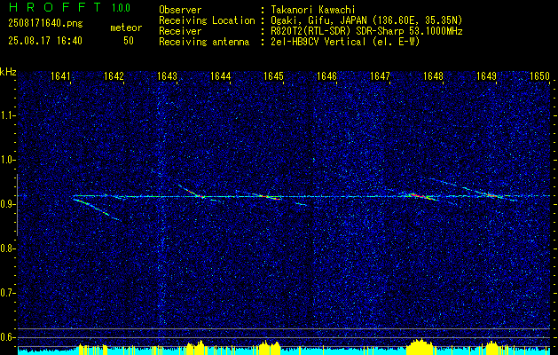Click the Observer label
This screenshot has height=355, width=558.
[180, 10]
